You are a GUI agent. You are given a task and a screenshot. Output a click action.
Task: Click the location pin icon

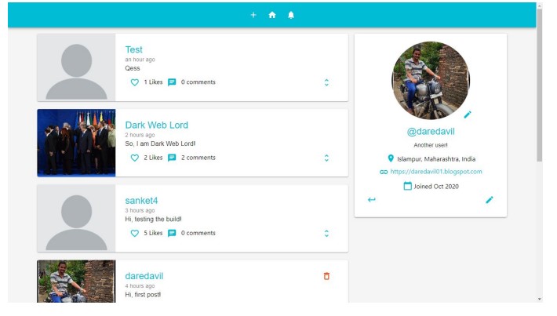click(x=391, y=158)
